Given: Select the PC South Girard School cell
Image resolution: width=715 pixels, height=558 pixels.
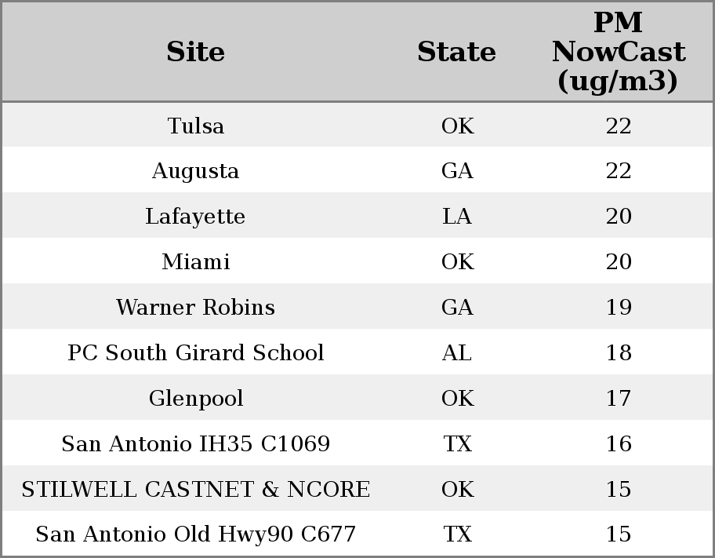Looking at the screenshot, I should 196,352.
